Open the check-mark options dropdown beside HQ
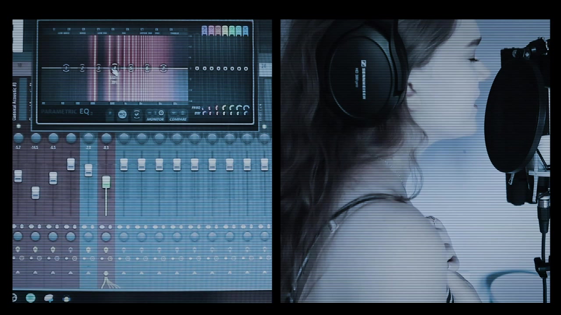The image size is (561, 315). 137,114
